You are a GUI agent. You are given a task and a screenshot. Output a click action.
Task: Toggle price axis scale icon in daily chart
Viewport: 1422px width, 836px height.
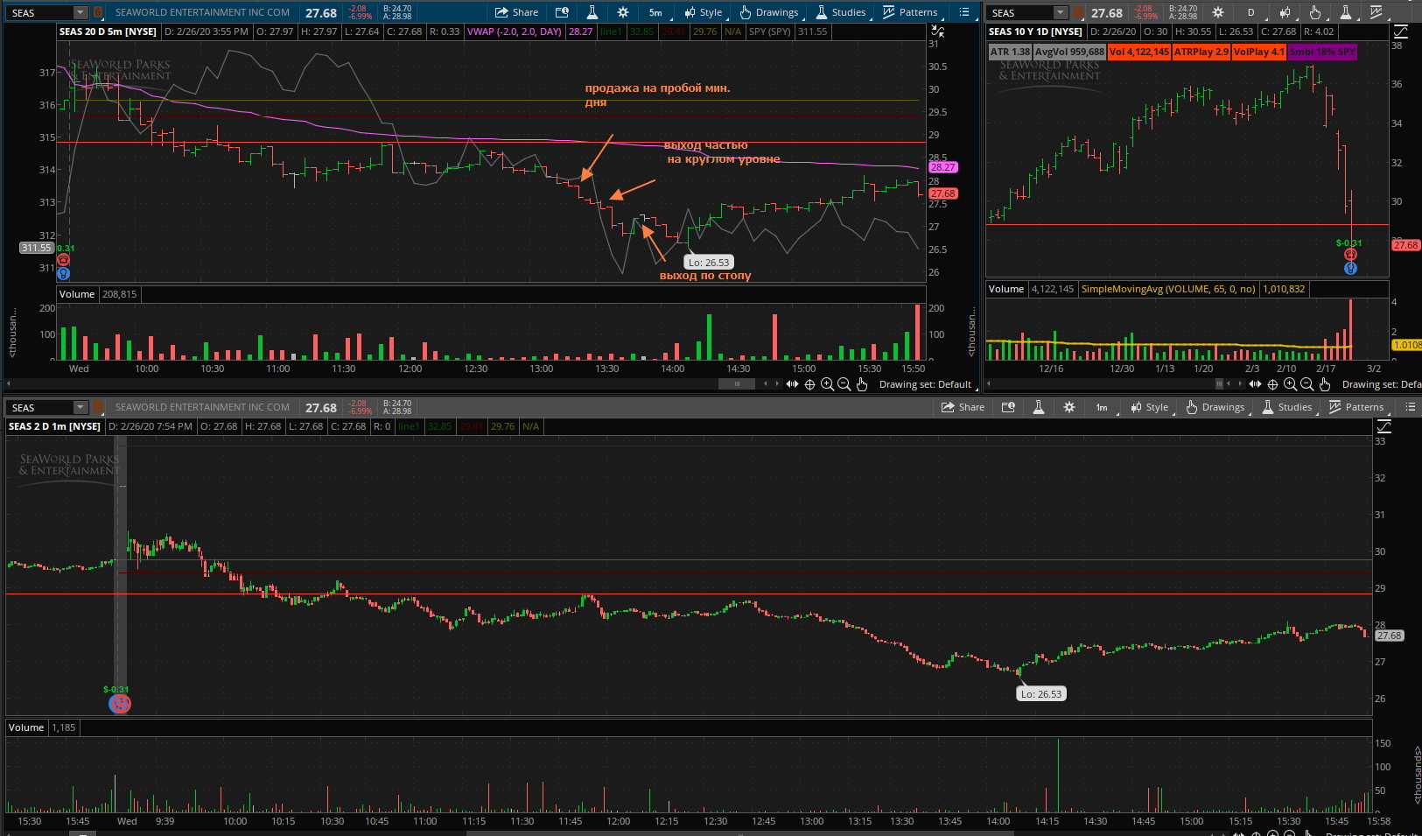point(1400,32)
